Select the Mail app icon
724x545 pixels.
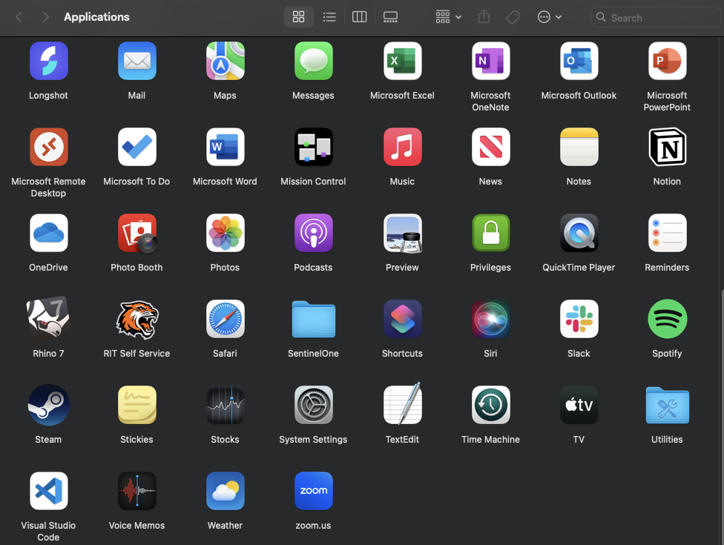tap(136, 61)
